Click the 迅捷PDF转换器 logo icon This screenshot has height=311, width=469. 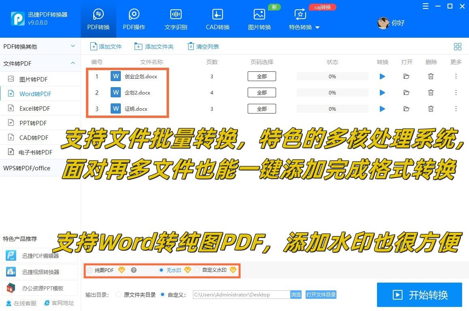click(x=18, y=19)
